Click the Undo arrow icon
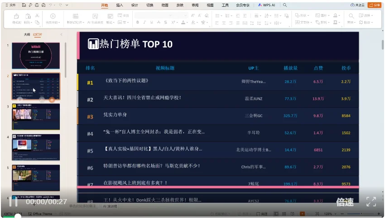Viewport: 385px width, 219px height. [50, 5]
